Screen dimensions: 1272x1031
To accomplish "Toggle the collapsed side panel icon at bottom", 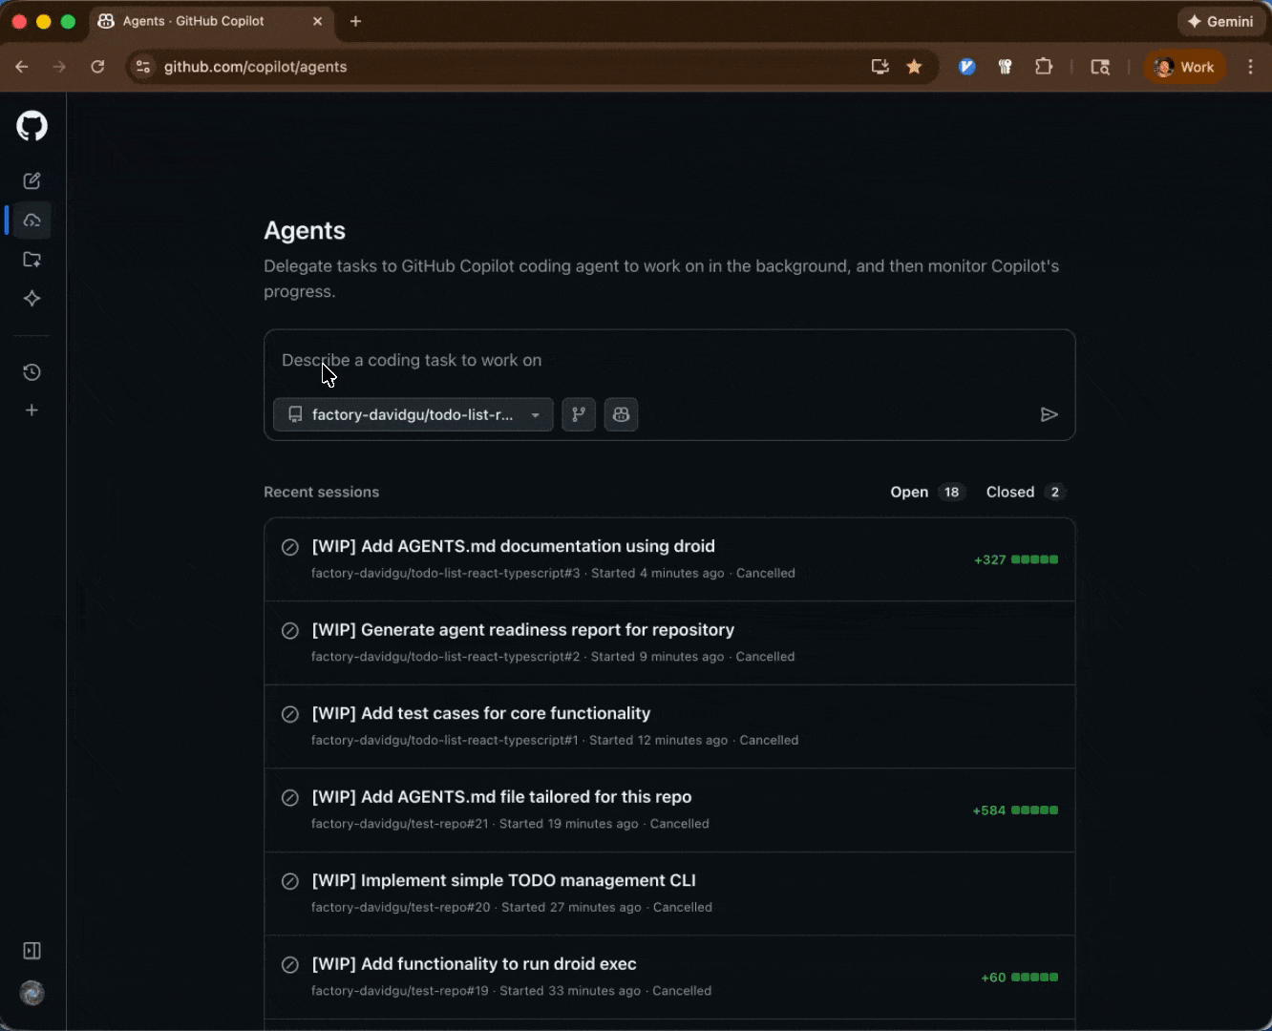I will point(32,950).
